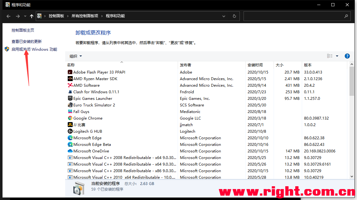The image size is (357, 200).
Task: Click the AMD Ryzen Master SDK icon
Action: tap(70, 79)
